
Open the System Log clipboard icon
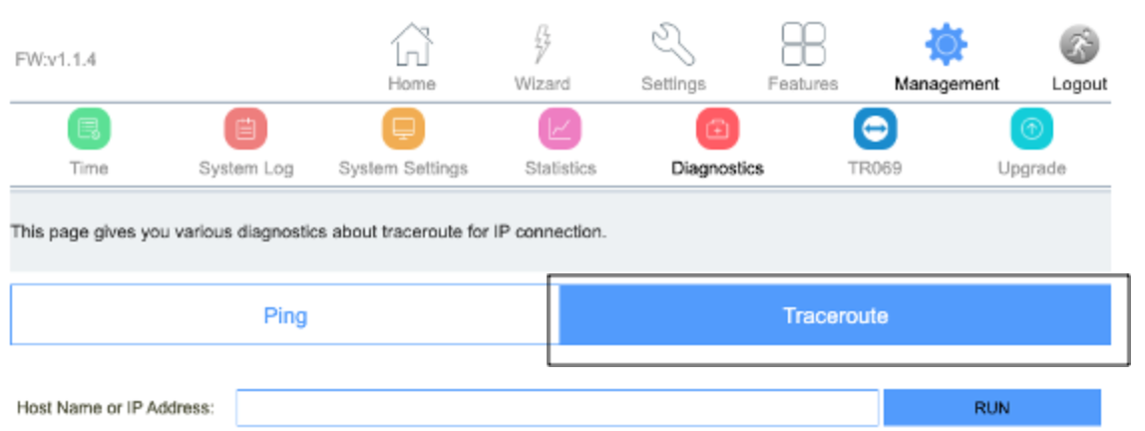coord(245,129)
